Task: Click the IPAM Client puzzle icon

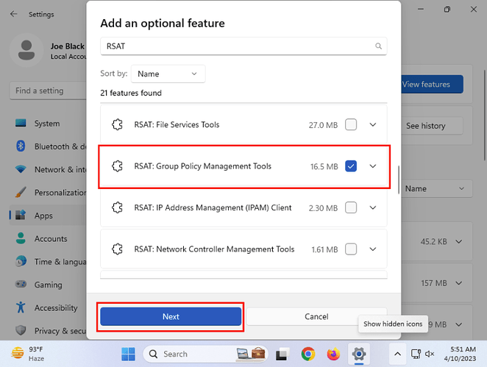Action: pos(117,207)
